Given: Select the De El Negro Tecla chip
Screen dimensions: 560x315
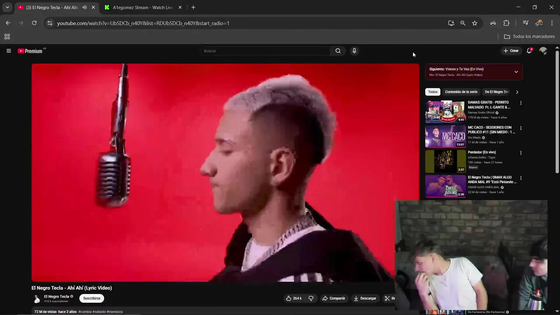Looking at the screenshot, I should point(497,92).
